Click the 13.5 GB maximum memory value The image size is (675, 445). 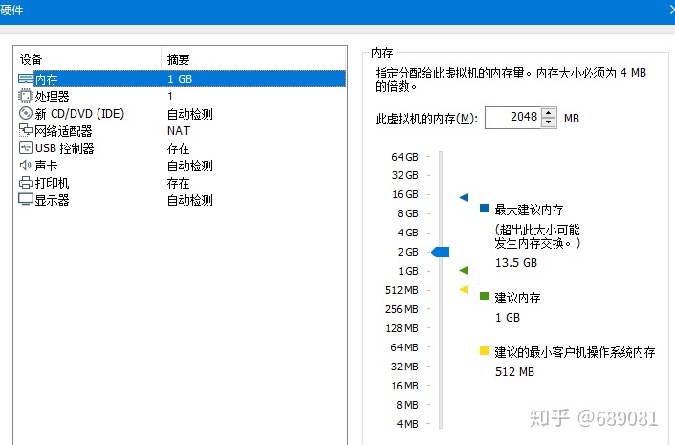click(516, 263)
